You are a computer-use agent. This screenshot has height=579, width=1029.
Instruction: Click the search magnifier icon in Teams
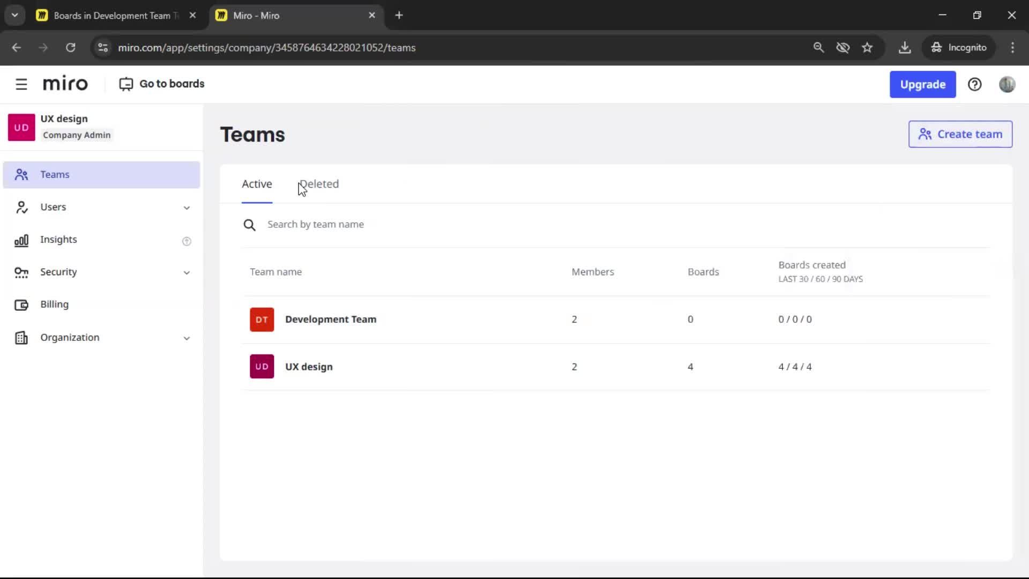tap(249, 225)
